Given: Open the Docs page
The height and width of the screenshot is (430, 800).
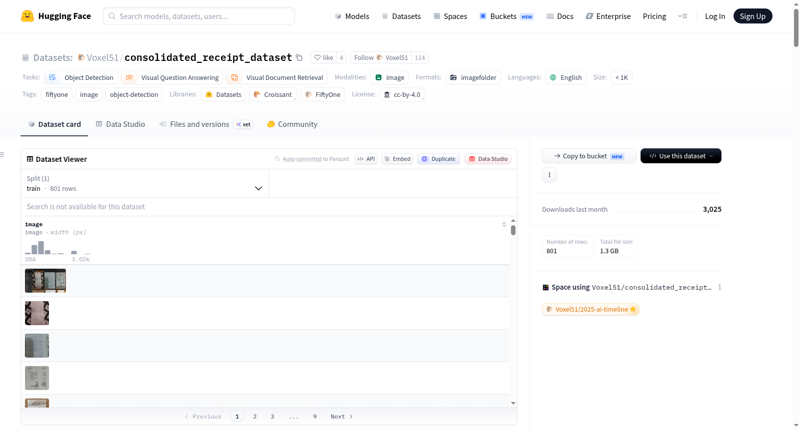Looking at the screenshot, I should [x=559, y=16].
